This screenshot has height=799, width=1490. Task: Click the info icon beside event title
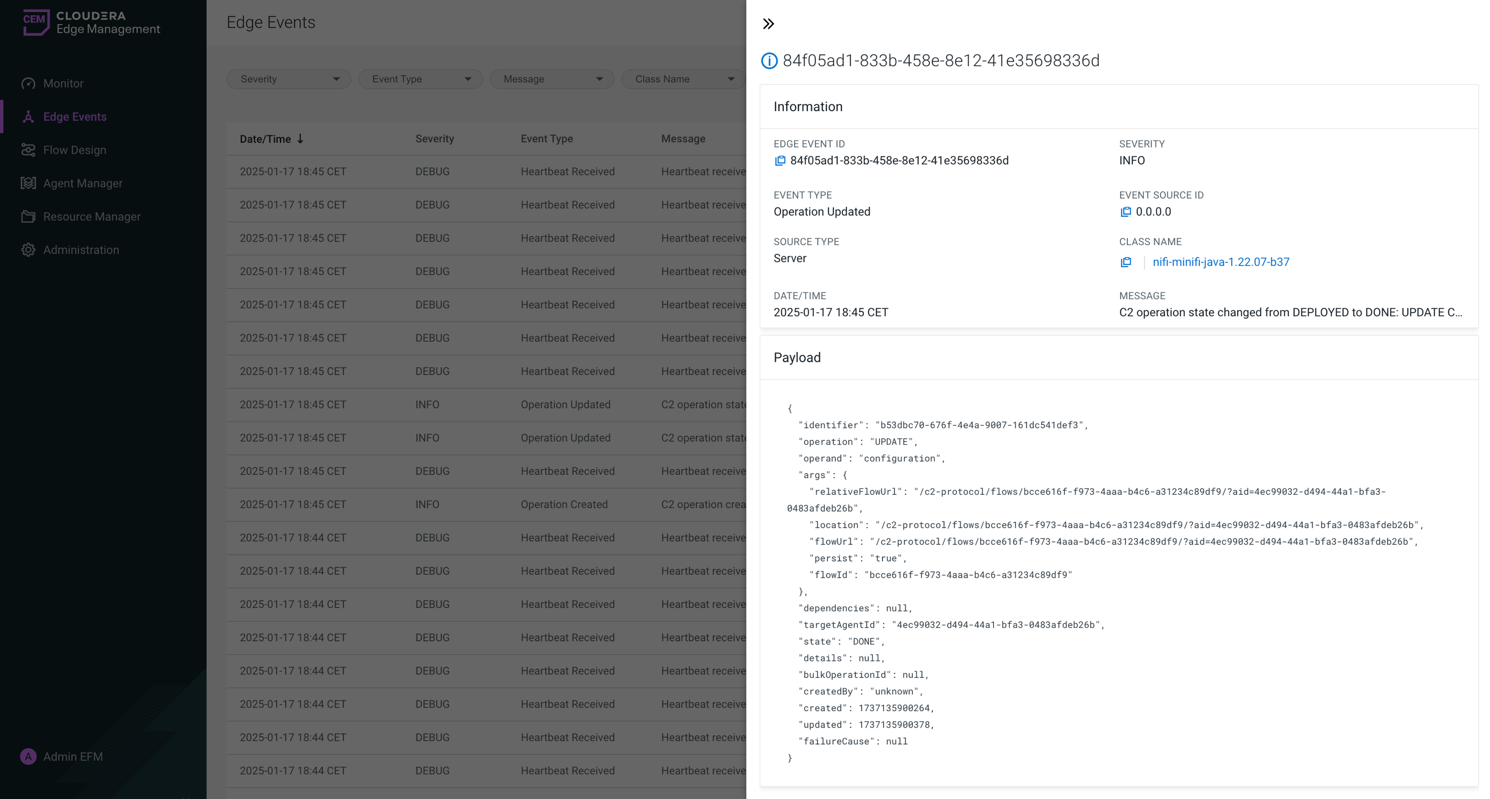point(769,61)
